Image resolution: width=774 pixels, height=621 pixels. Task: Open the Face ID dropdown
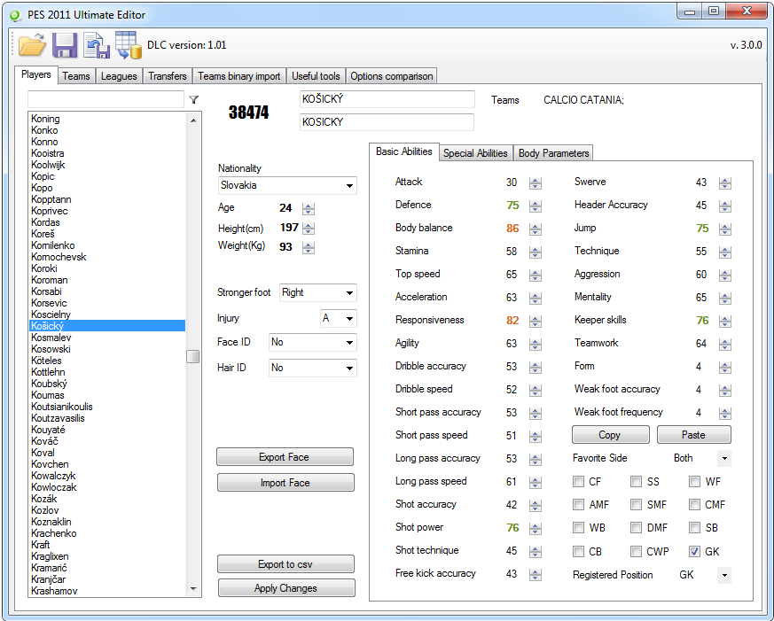(x=312, y=342)
